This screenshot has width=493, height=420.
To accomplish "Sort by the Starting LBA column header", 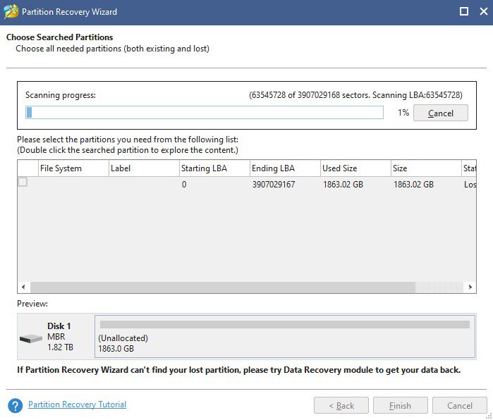I will 205,168.
